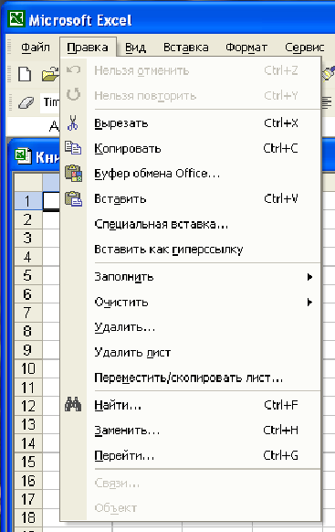The width and height of the screenshot is (335, 532).
Task: Expand the Заполнить submenu
Action: point(191,277)
